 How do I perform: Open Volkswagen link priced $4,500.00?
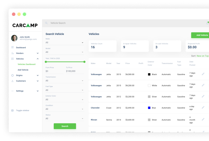[x=96, y=74]
